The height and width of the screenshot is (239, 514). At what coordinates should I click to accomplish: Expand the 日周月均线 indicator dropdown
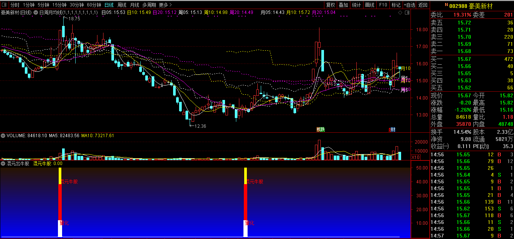[36, 12]
